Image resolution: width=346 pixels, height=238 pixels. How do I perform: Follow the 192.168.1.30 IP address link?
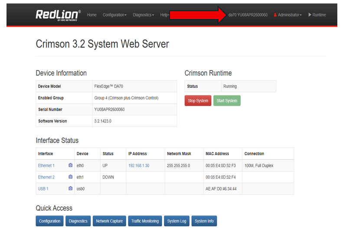pyautogui.click(x=139, y=165)
